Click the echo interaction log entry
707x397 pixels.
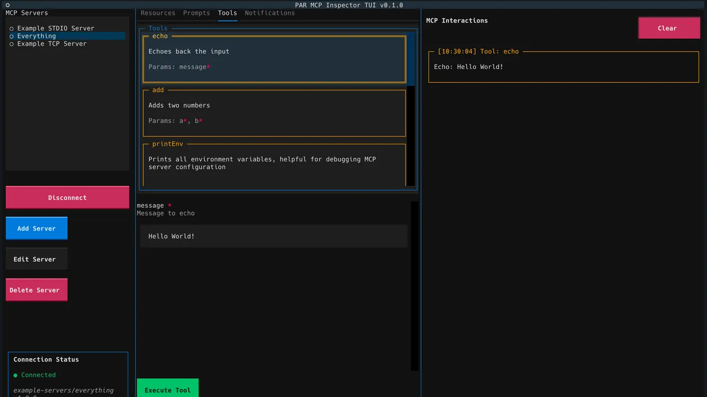(563, 67)
